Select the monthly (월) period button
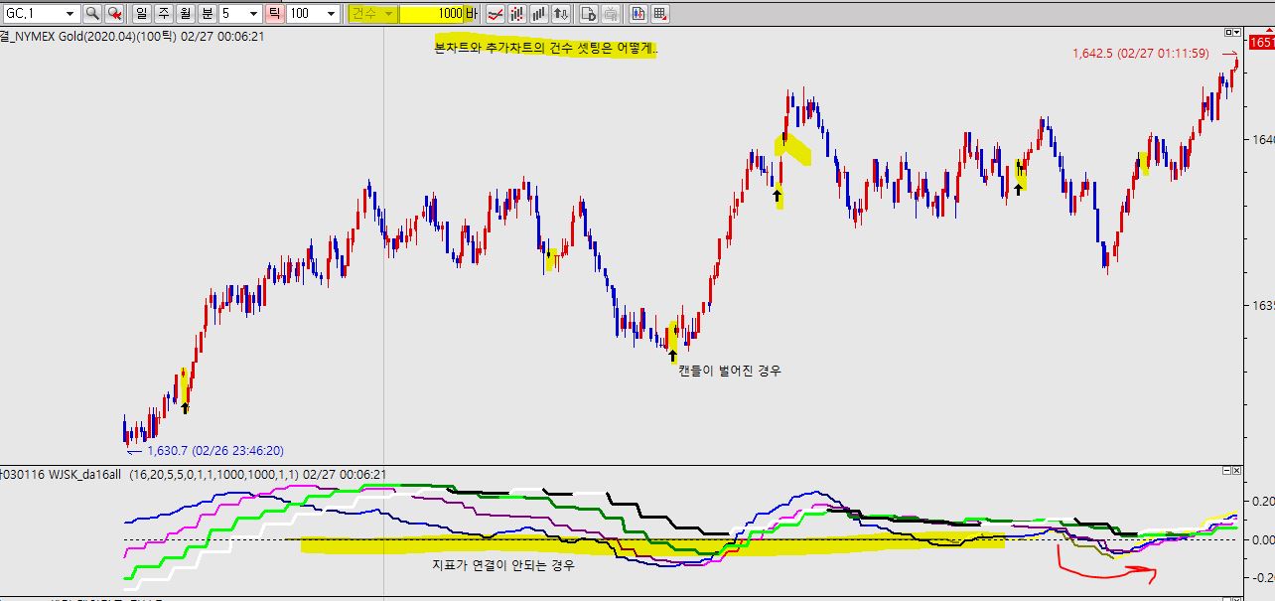1275x601 pixels. click(x=185, y=14)
